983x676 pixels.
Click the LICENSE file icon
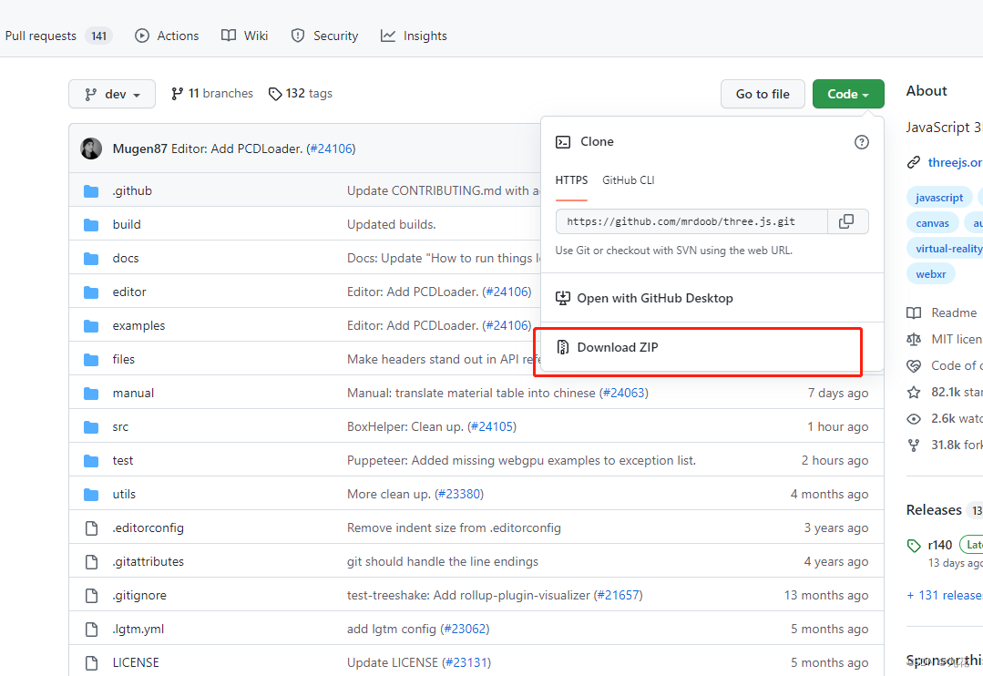click(x=91, y=663)
